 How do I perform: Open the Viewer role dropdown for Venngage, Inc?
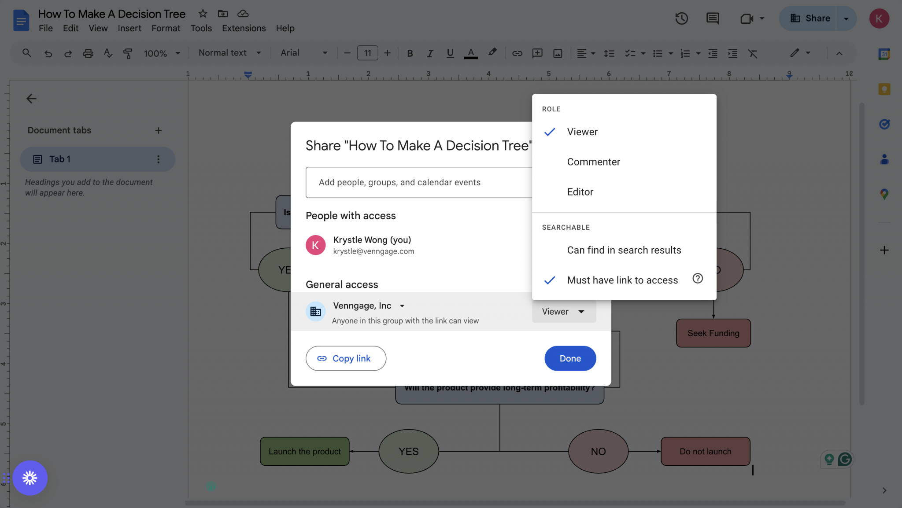pyautogui.click(x=563, y=311)
